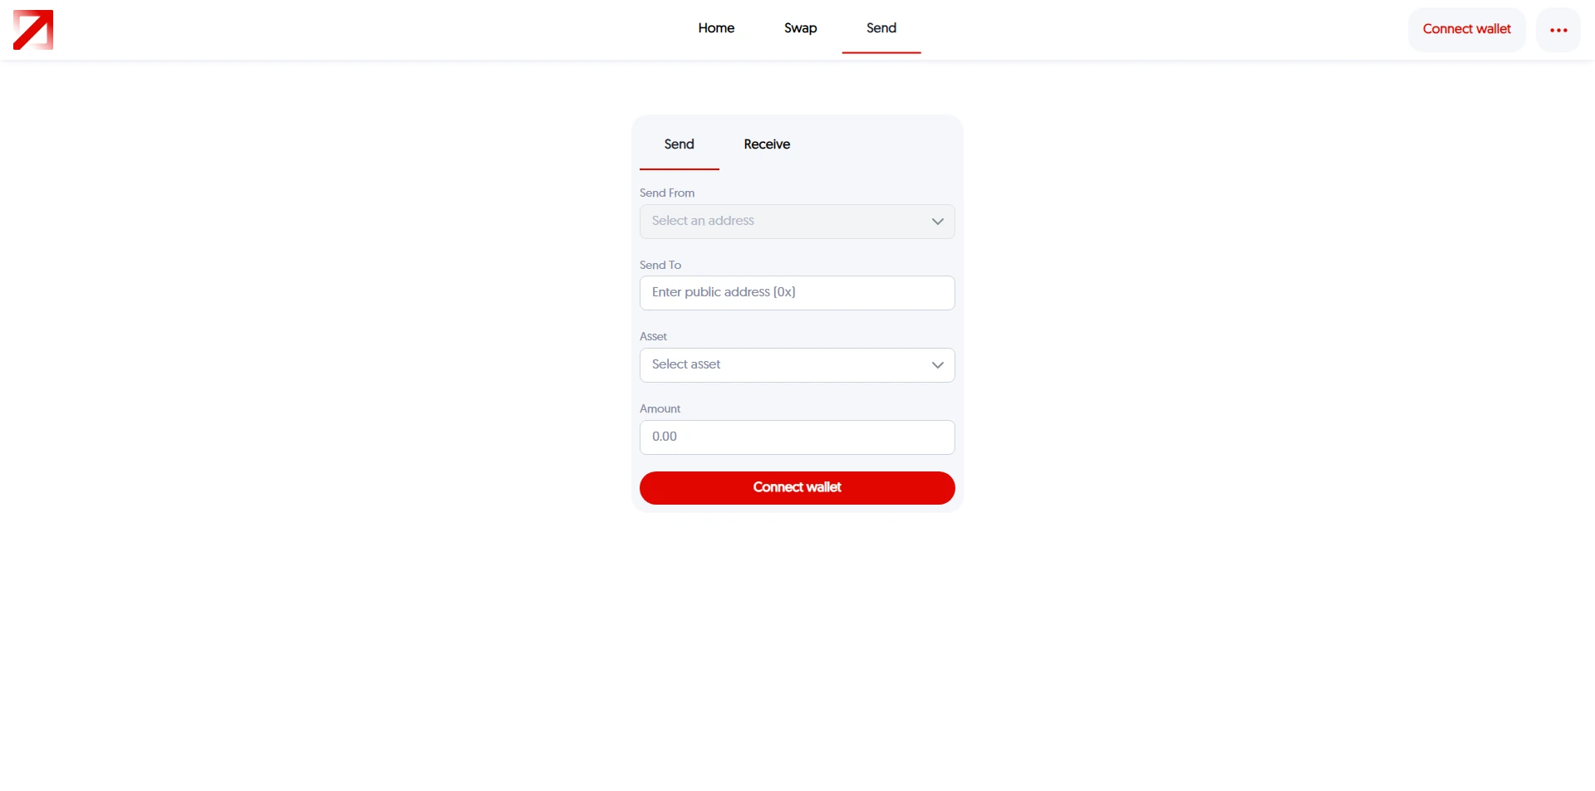The image size is (1595, 791).
Task: Click the 'Asset' field label
Action: click(653, 336)
